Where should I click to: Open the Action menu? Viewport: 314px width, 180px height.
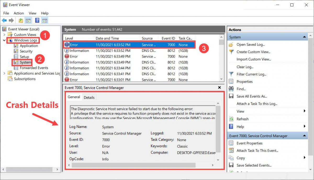point(19,13)
